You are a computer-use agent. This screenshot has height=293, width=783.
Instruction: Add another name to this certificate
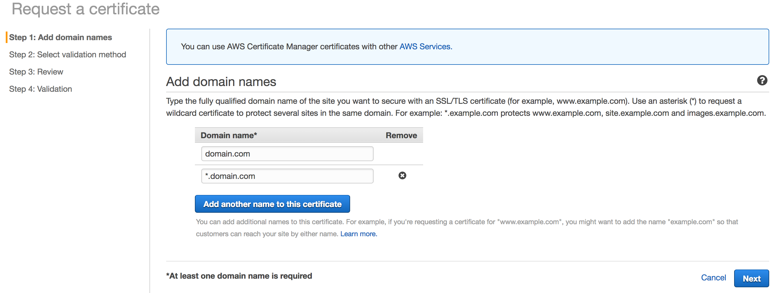click(x=272, y=204)
